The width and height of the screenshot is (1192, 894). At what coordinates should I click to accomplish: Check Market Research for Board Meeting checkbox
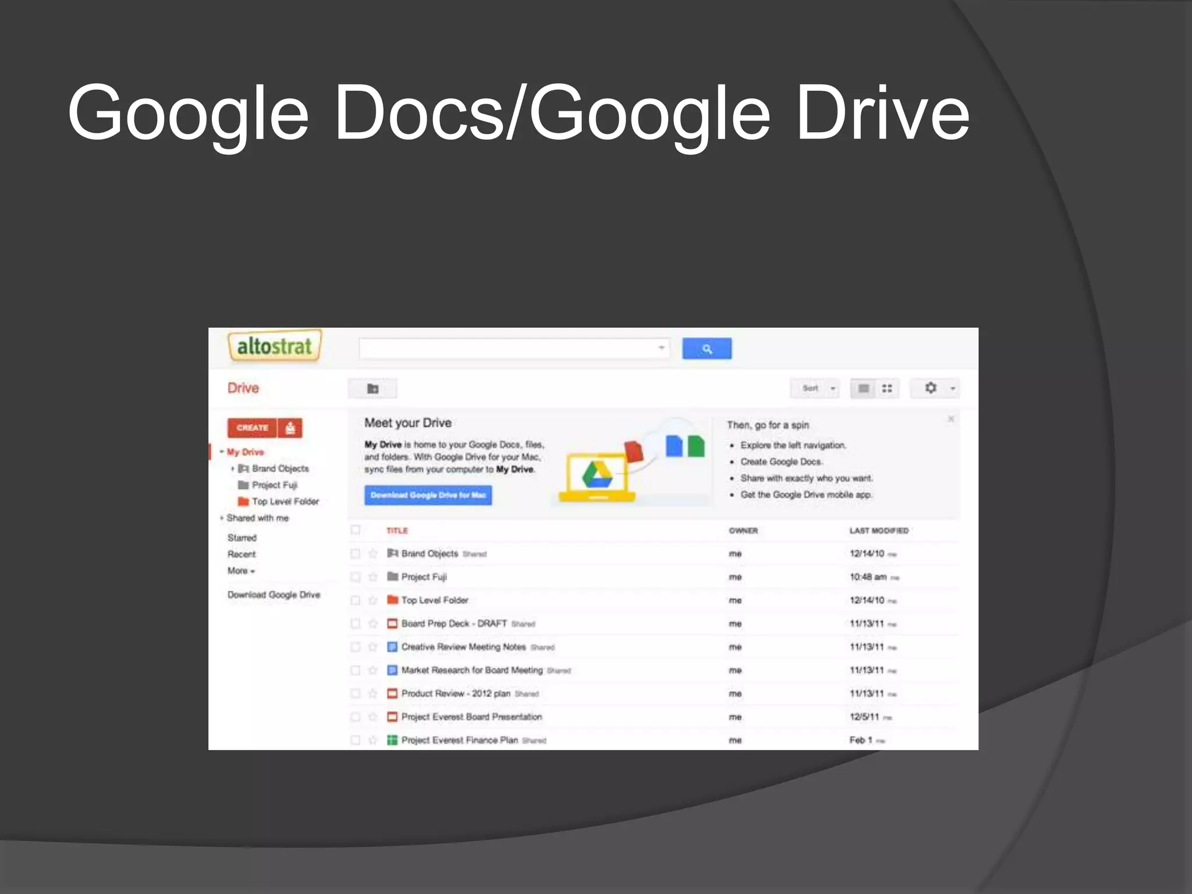[x=355, y=670]
